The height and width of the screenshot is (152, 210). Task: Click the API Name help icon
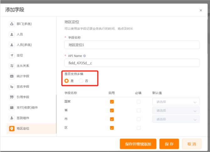click(x=84, y=56)
